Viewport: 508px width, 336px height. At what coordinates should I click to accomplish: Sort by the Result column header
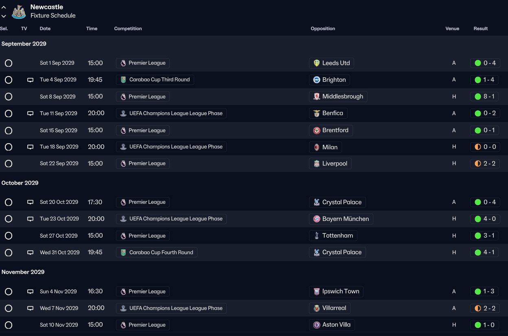481,28
